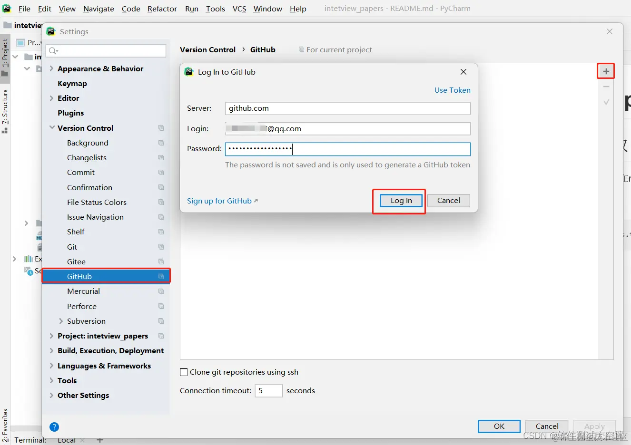Click project-level icon beside Commit row

pyautogui.click(x=161, y=172)
